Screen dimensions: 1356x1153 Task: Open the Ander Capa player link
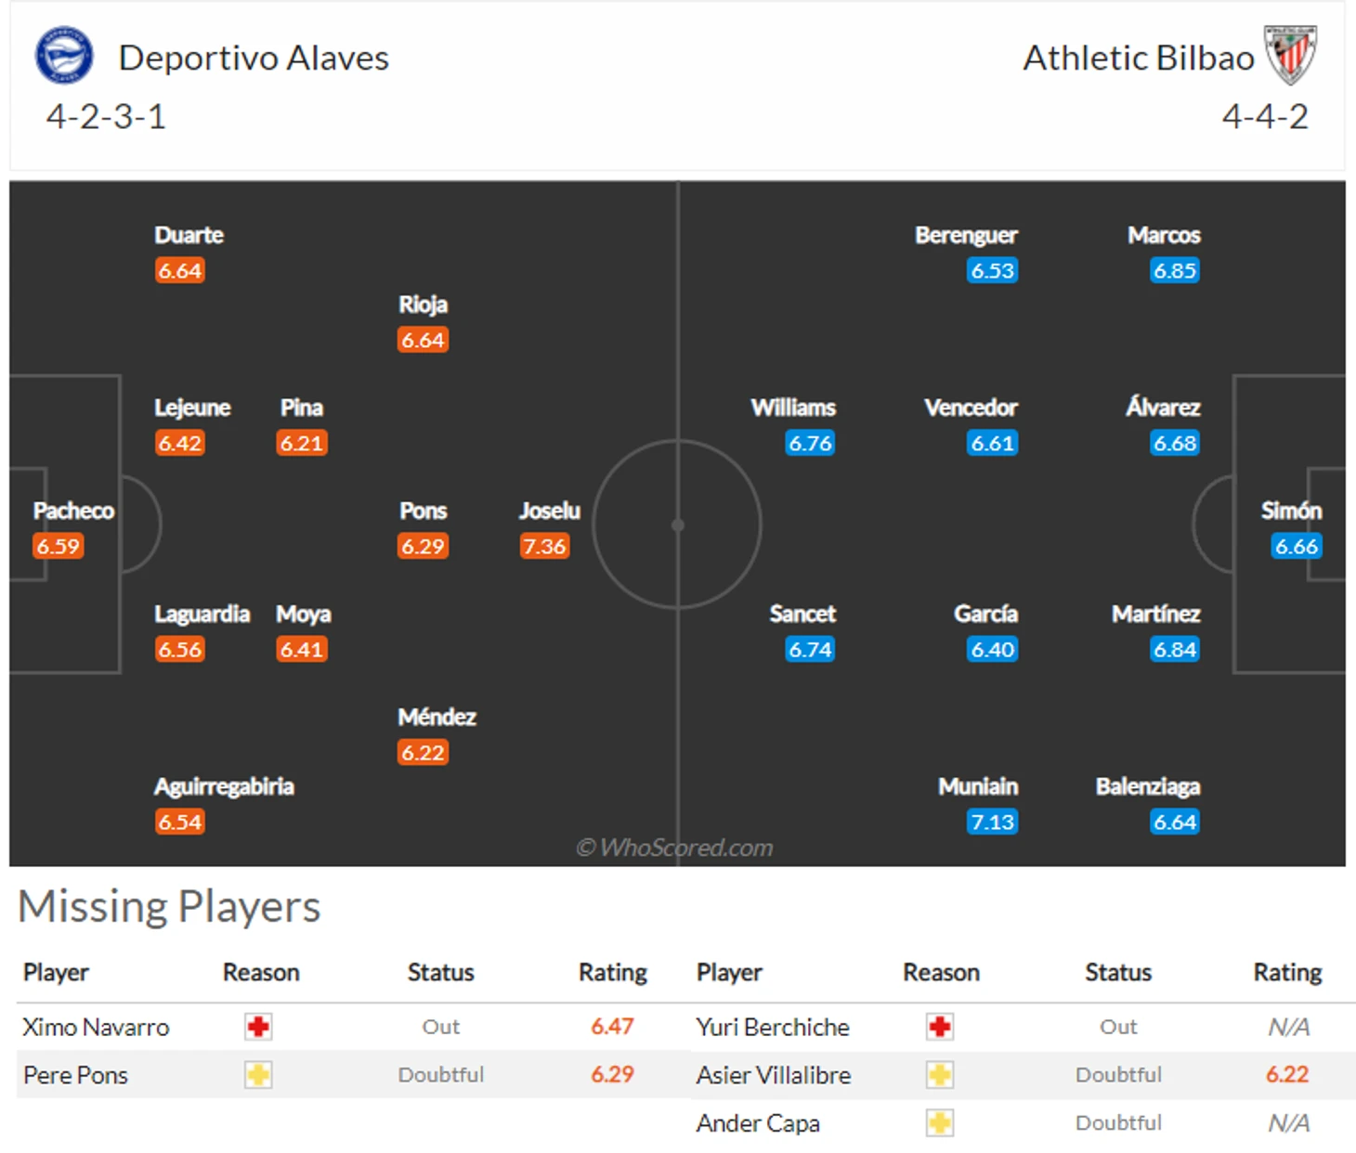pos(758,1123)
